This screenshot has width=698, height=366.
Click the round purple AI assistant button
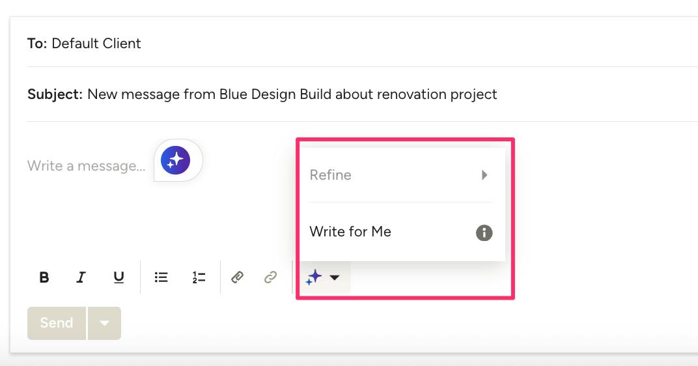coord(175,160)
